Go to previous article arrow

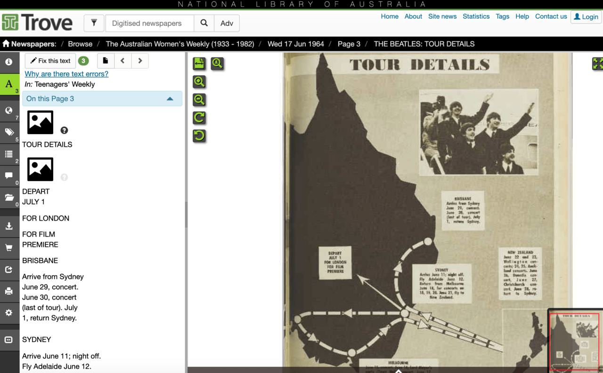(122, 61)
